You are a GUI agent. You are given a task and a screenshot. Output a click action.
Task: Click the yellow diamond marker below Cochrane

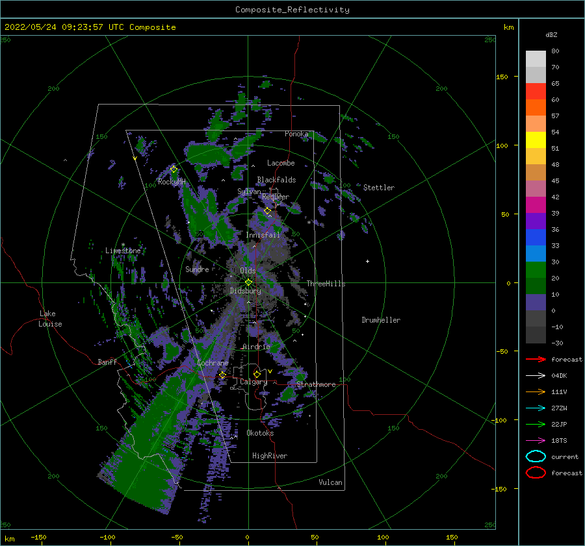pos(222,375)
